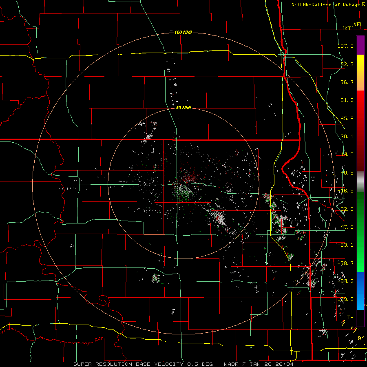Click the "50 NMI" range ring label
367x367 pixels.
(183, 108)
